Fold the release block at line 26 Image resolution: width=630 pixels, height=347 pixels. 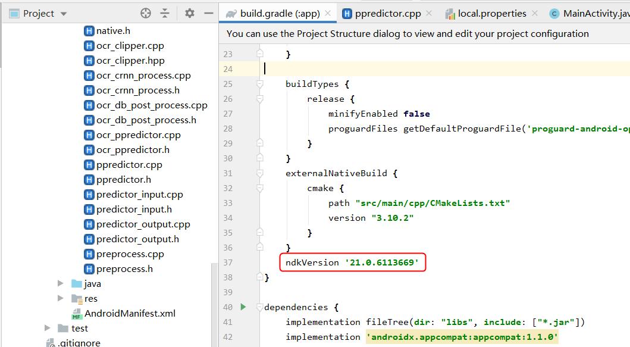click(x=260, y=99)
